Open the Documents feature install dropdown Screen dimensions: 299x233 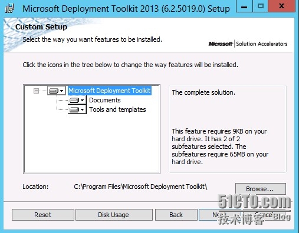[x=77, y=100]
